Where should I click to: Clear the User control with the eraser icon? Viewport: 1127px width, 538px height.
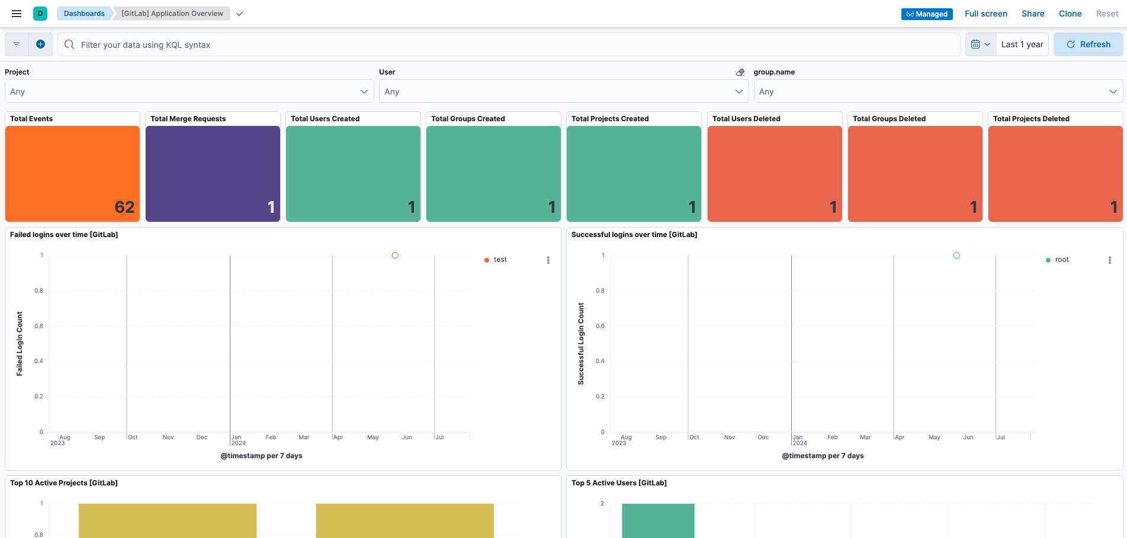tap(740, 72)
